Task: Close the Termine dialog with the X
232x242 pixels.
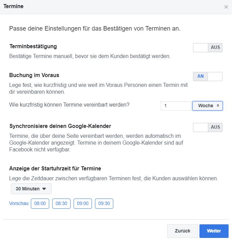Action: pos(226,7)
